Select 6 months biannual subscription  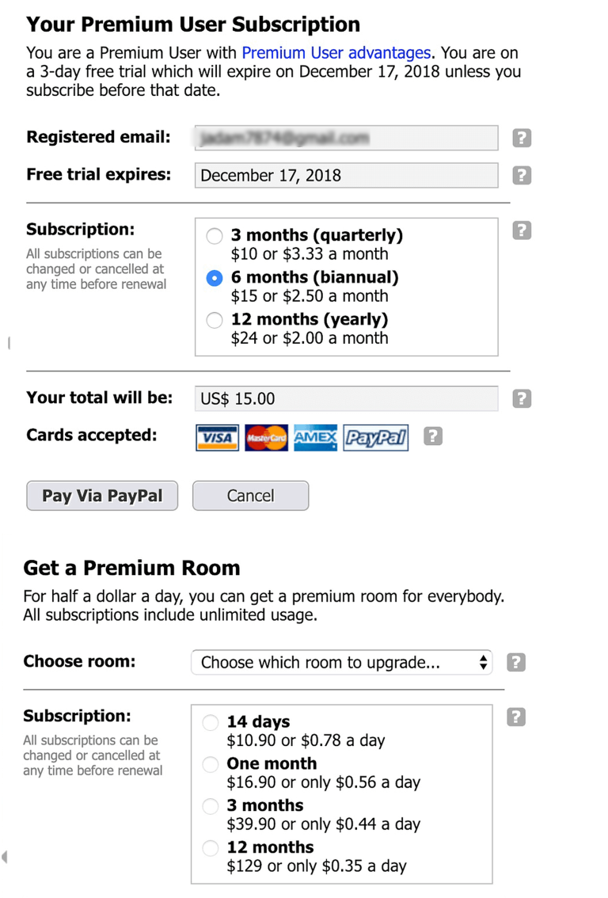point(215,278)
